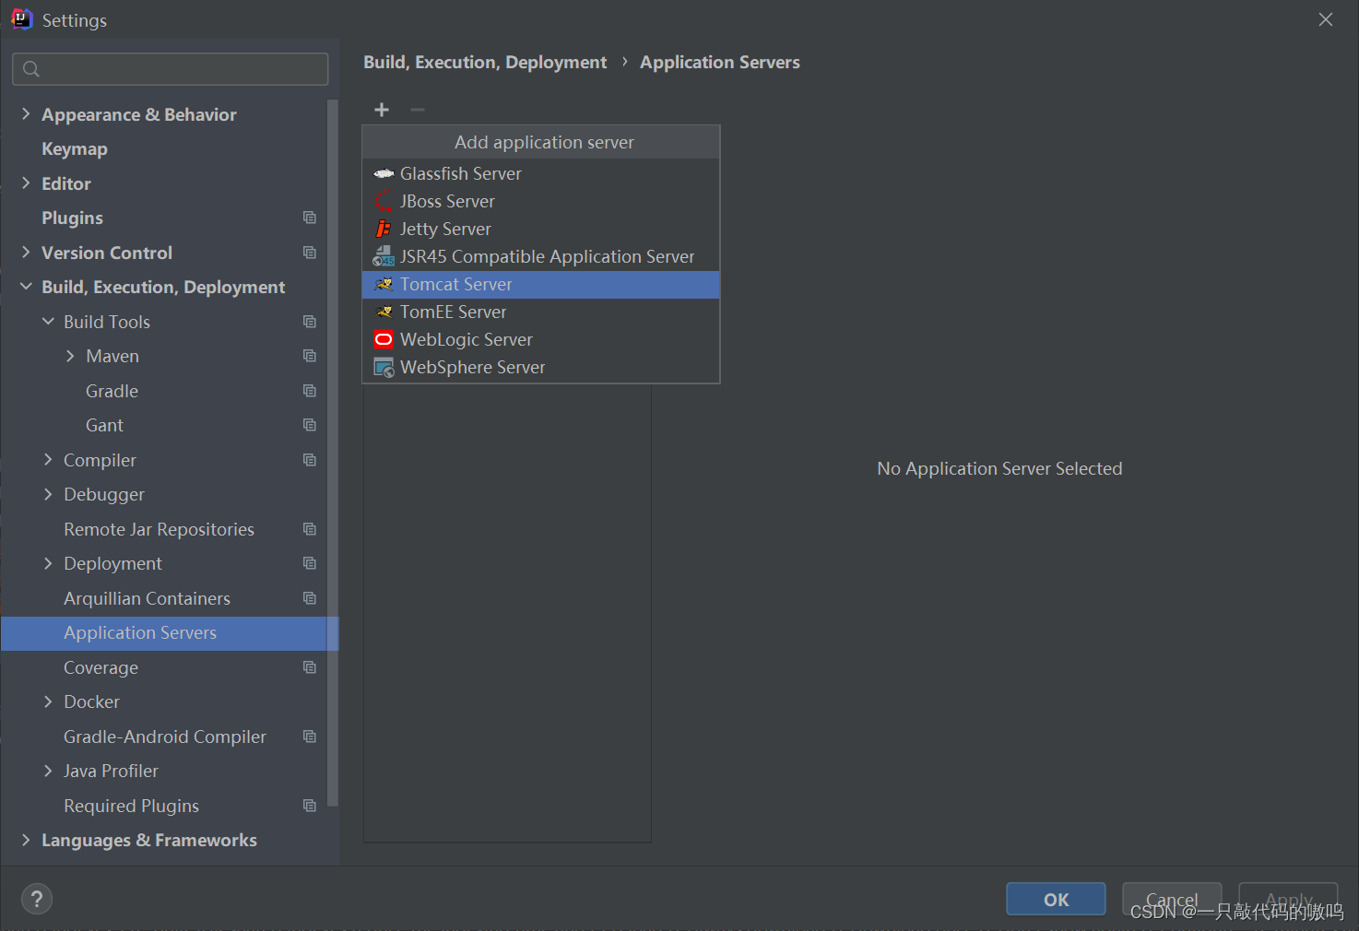
Task: Focus the settings search field
Action: 171,69
